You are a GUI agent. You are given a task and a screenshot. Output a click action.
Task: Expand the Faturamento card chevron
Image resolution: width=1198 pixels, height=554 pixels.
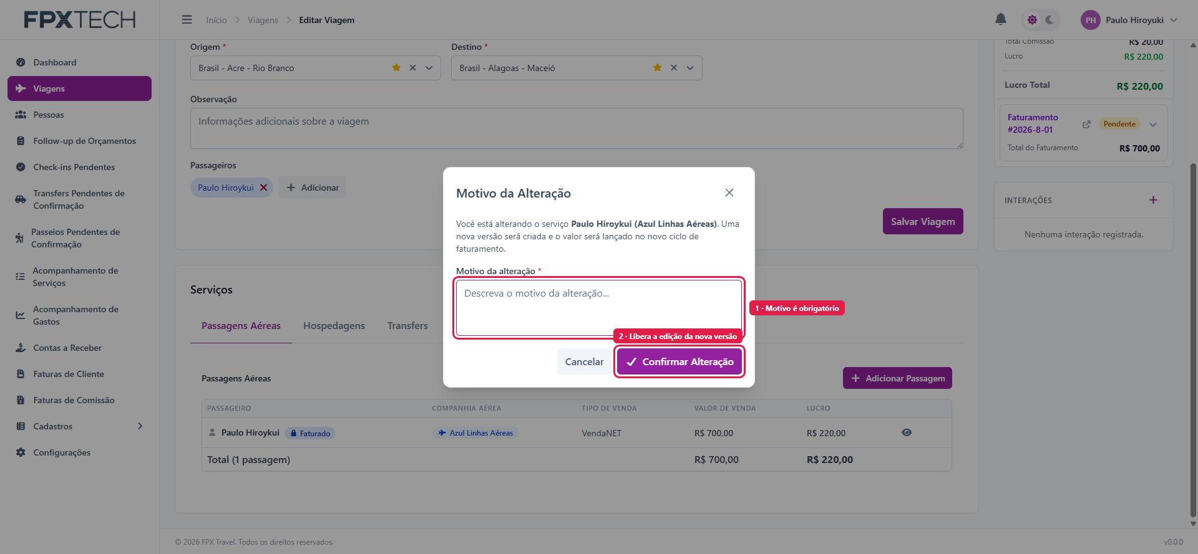pyautogui.click(x=1153, y=124)
